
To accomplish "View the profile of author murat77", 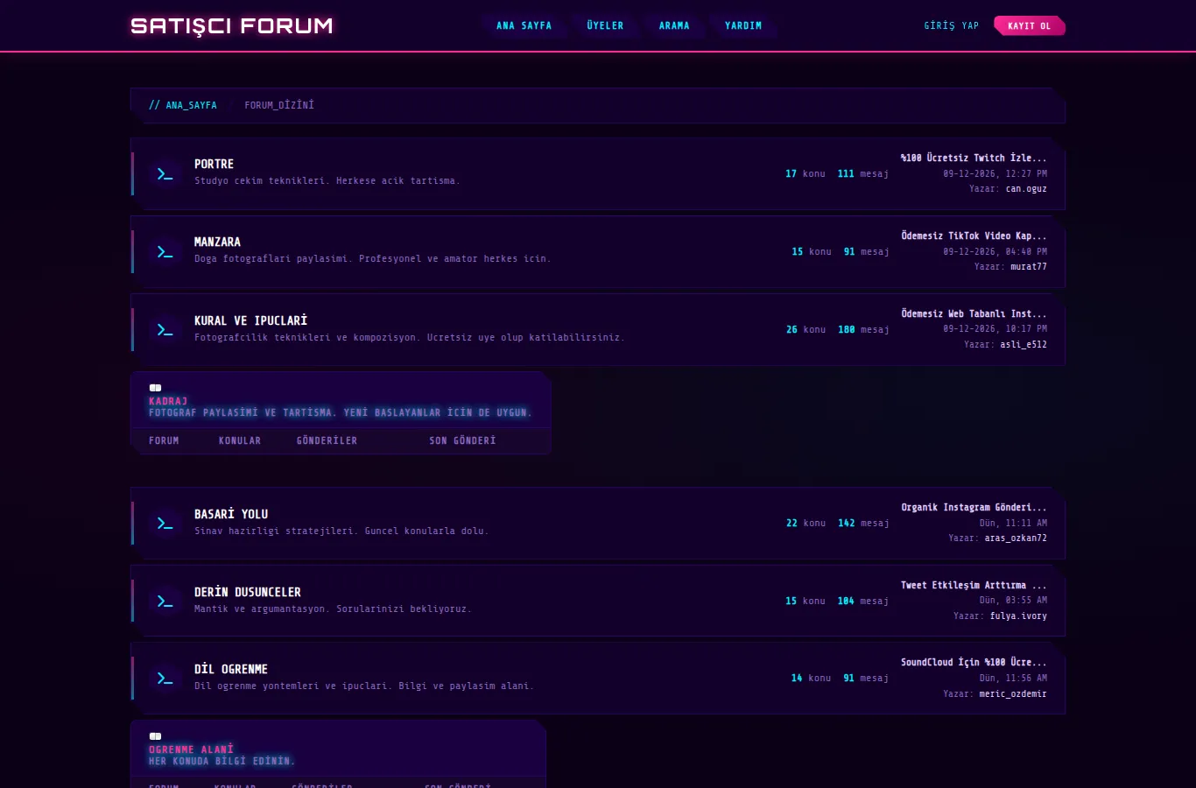I will (1029, 266).
